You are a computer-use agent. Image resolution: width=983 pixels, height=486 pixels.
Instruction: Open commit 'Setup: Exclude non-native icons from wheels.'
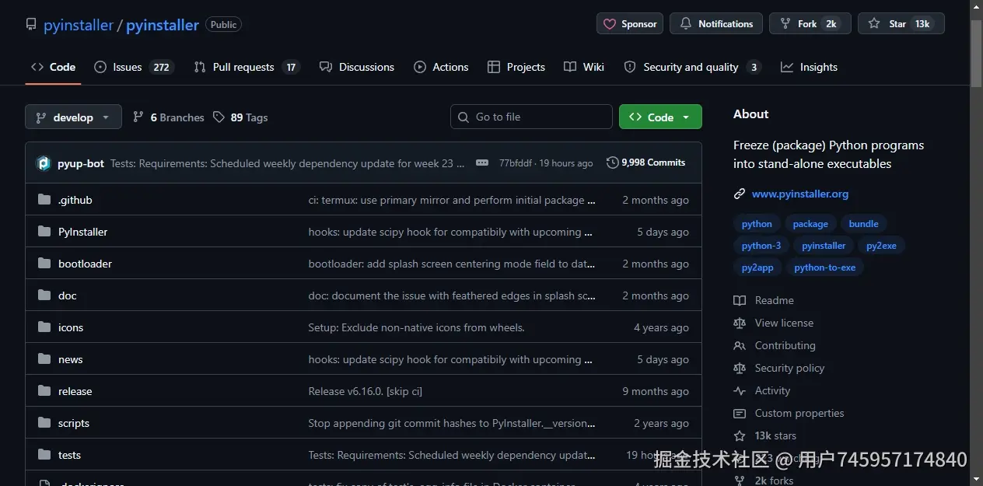417,327
